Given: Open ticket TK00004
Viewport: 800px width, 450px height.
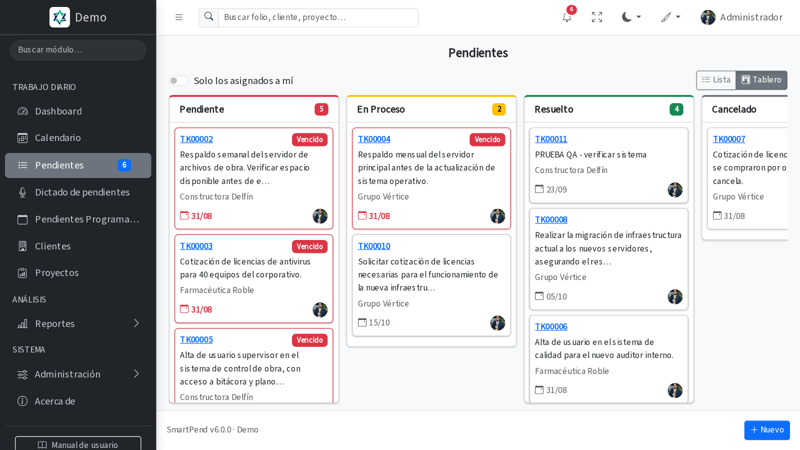Looking at the screenshot, I should pyautogui.click(x=374, y=139).
